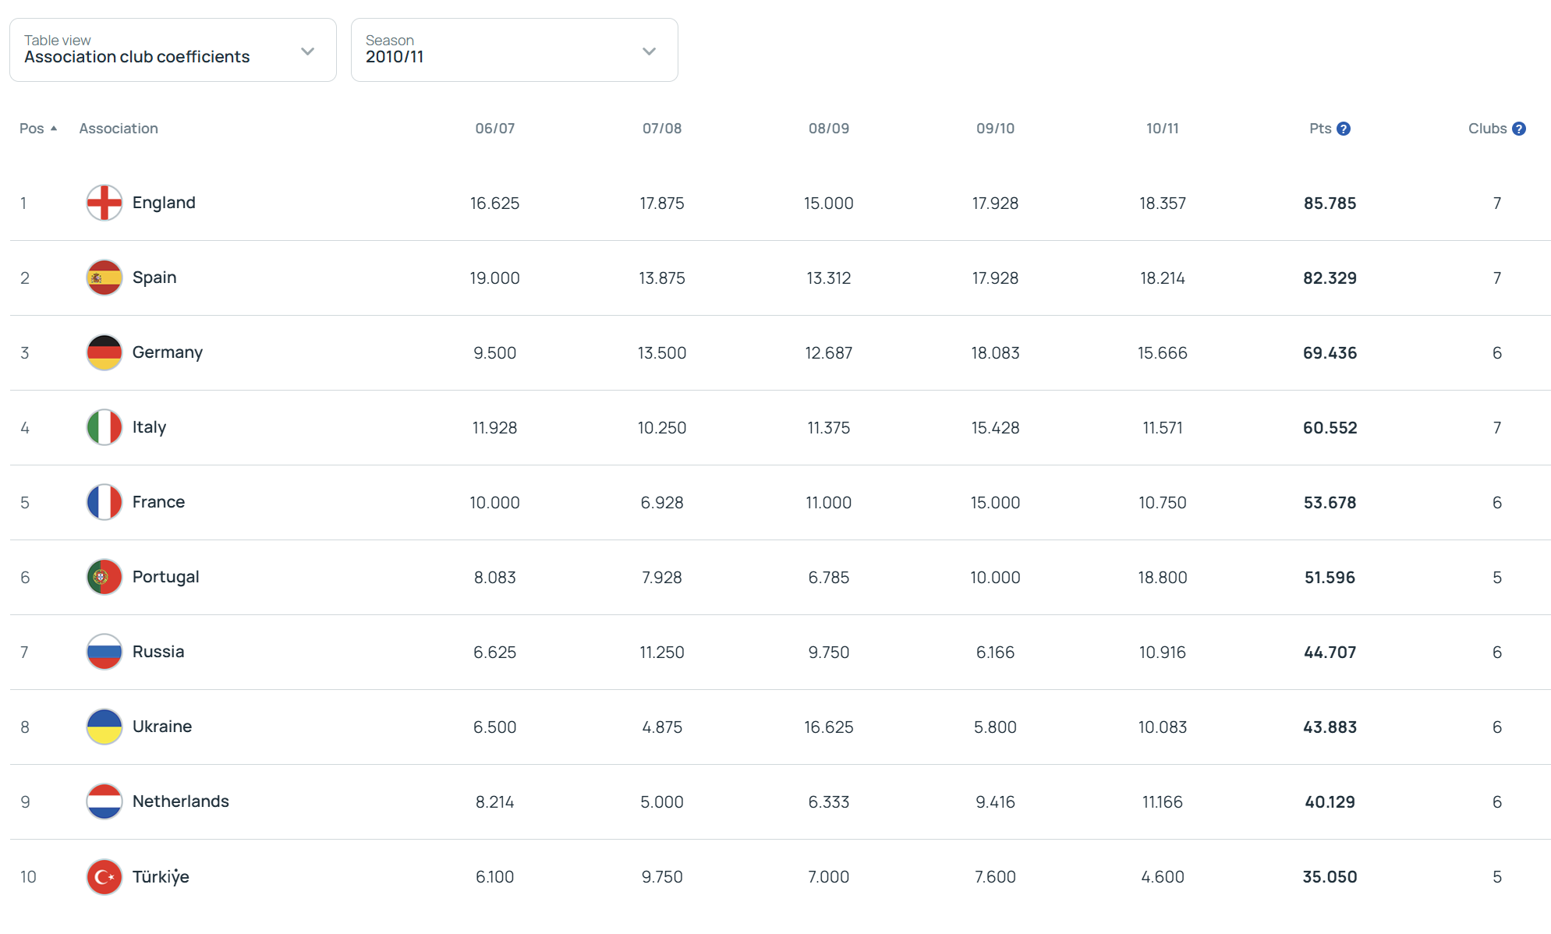This screenshot has height=934, width=1551.
Task: Click the Germany flag icon
Action: point(104,352)
